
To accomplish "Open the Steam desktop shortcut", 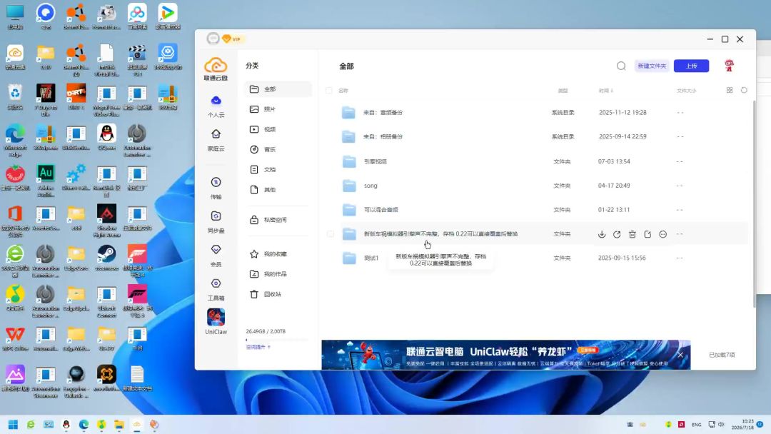I will point(106,258).
